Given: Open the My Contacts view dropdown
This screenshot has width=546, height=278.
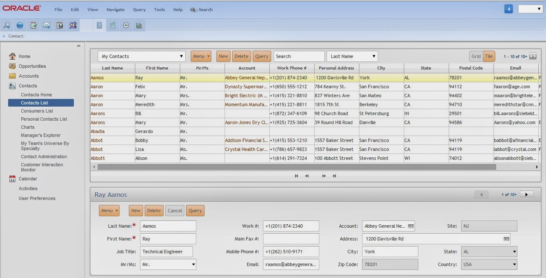Looking at the screenshot, I should point(142,56).
